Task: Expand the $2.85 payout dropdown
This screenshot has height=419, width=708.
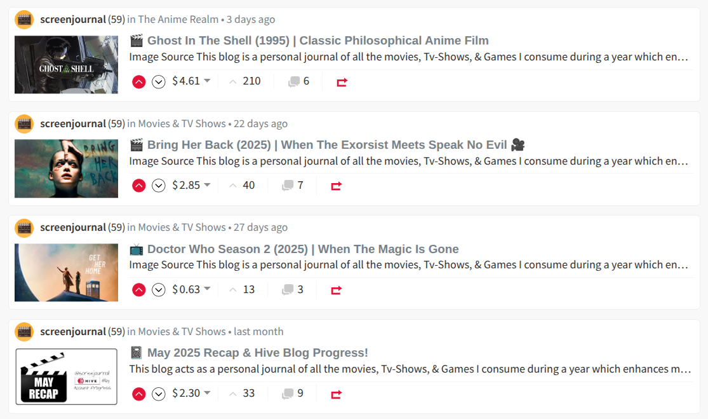Action: click(191, 185)
